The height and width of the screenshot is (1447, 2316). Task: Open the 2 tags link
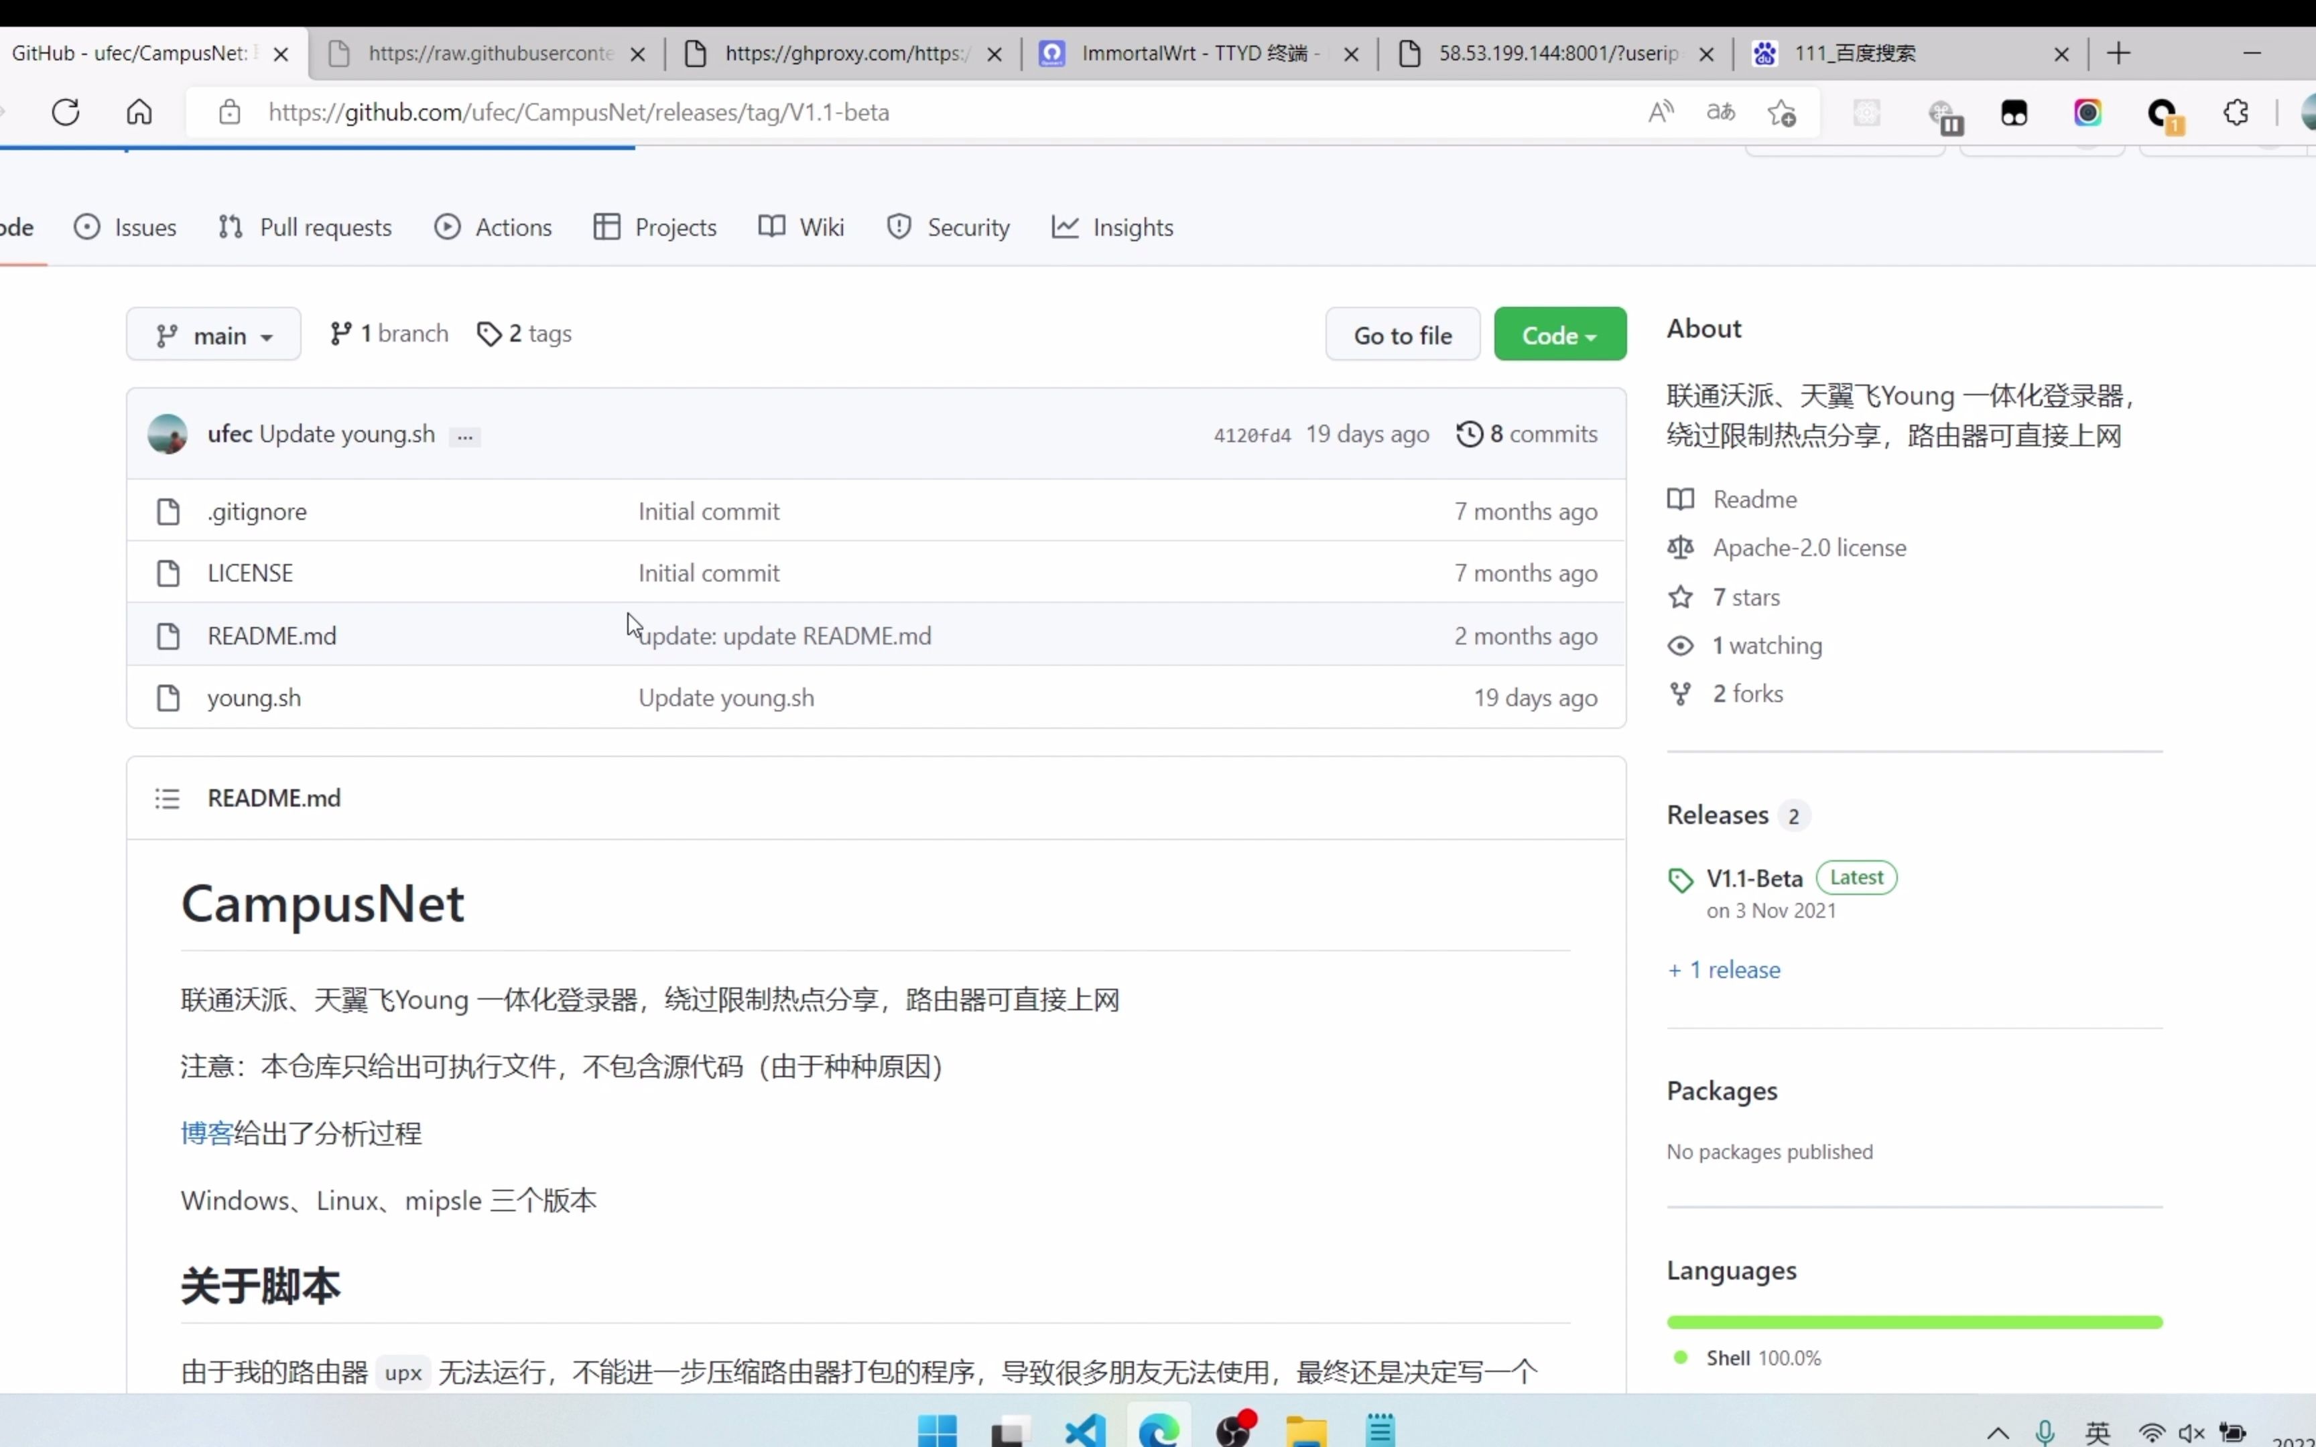click(x=525, y=333)
